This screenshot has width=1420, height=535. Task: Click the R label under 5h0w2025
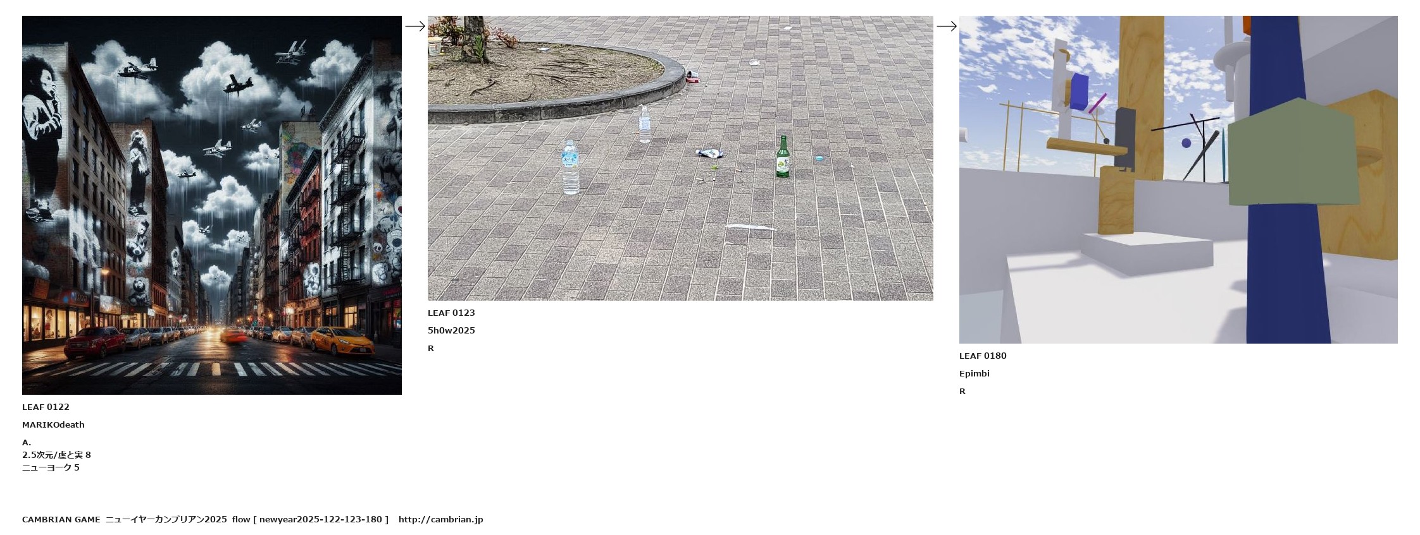coord(431,349)
